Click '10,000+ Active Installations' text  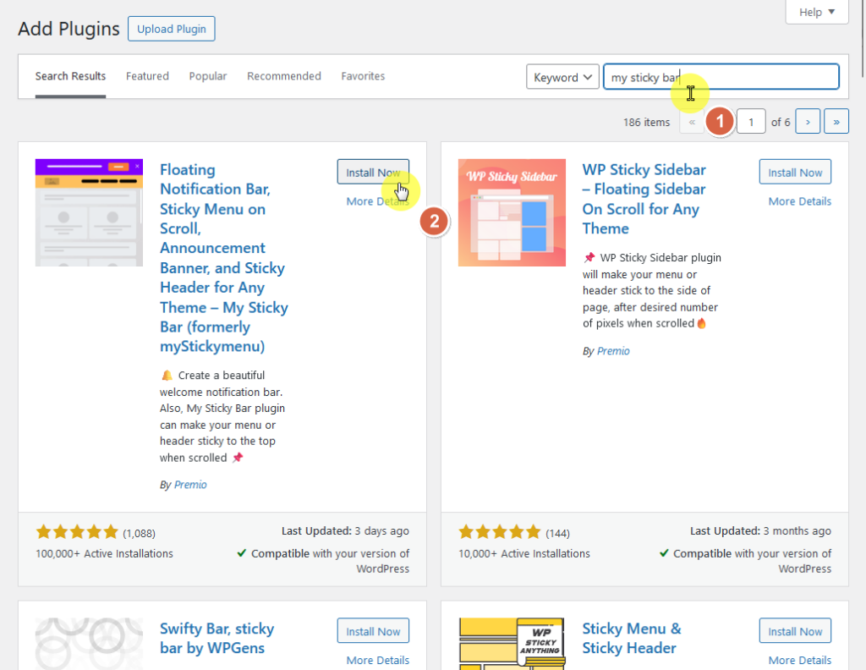[524, 553]
